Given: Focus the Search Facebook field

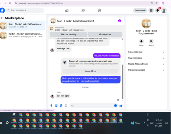Looking at the screenshot, I should pos(25,10).
